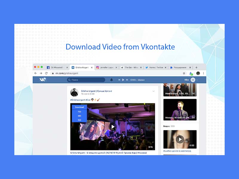Skip to previous track in VK player
The height and width of the screenshot is (179, 239).
[x=119, y=80]
